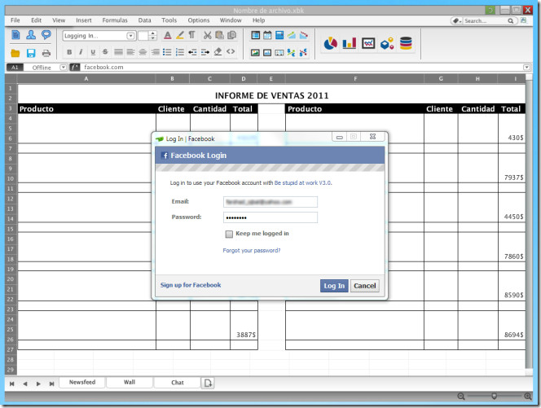Click the vertical scrollbar of the sheet
Screen dimensions: 541x408
coord(529,224)
